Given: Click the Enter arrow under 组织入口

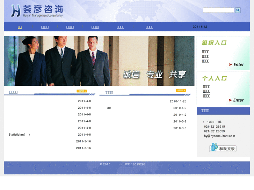Looking at the screenshot, I should click(x=236, y=64).
